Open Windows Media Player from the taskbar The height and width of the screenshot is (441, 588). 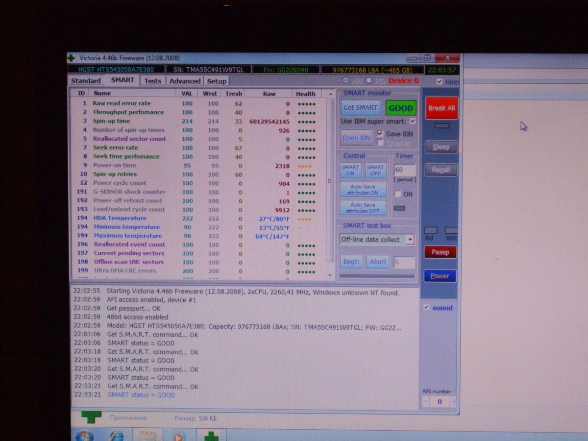(x=179, y=435)
